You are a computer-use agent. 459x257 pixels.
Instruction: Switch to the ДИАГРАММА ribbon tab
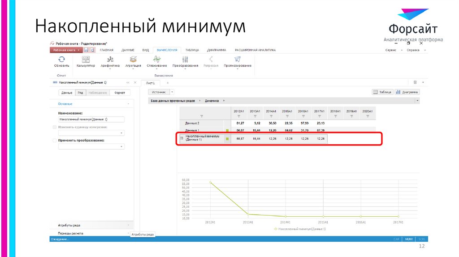coord(216,50)
